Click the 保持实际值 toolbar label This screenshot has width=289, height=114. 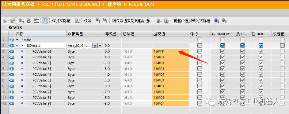point(61,21)
